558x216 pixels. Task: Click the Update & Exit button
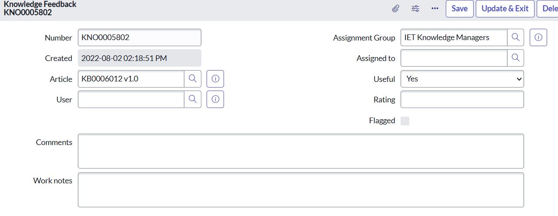(505, 9)
